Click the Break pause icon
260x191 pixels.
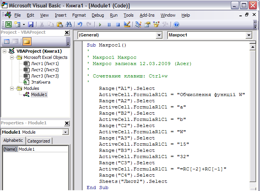click(x=109, y=25)
